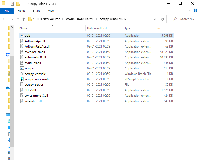Click the folder icon in address bar
This screenshot has height=160, width=198.
[x=30, y=19]
